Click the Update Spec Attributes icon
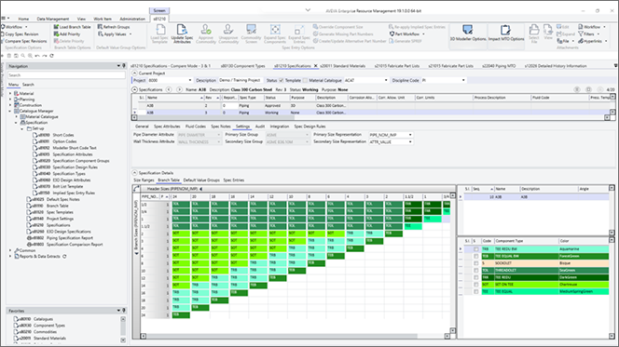619x347 pixels. [x=182, y=30]
